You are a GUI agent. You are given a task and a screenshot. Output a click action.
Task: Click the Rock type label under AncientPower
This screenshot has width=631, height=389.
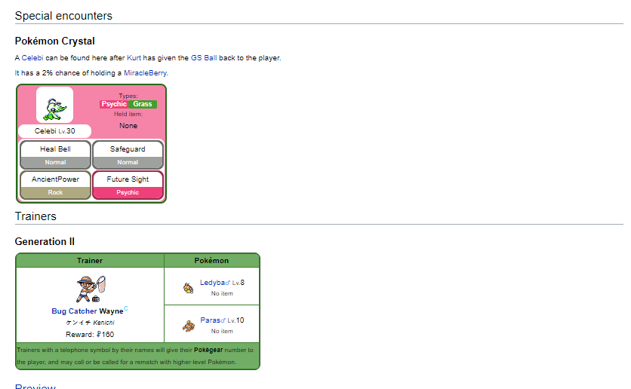(x=55, y=192)
